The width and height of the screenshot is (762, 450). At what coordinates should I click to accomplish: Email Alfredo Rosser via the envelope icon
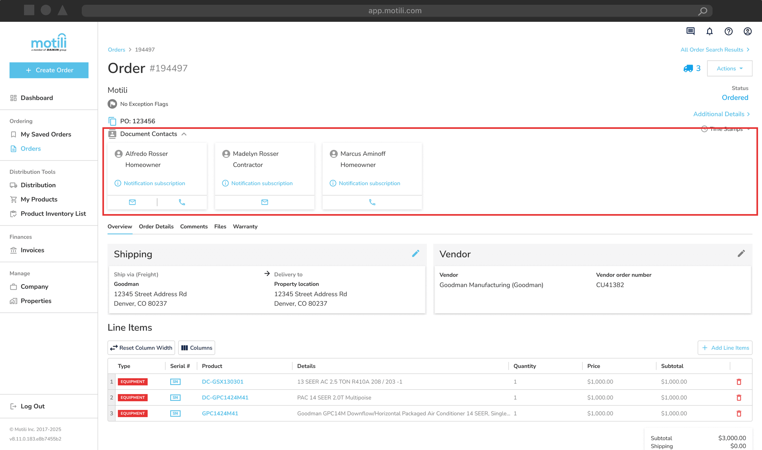pyautogui.click(x=132, y=202)
